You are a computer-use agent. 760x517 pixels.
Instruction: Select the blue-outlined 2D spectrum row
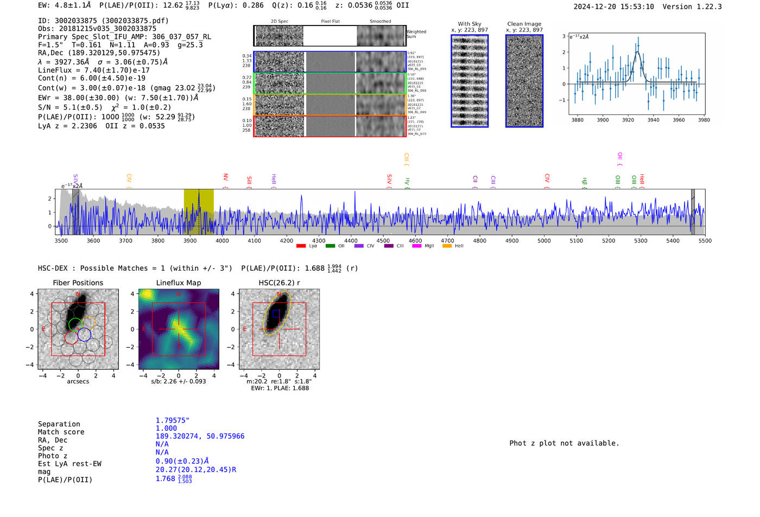point(330,62)
